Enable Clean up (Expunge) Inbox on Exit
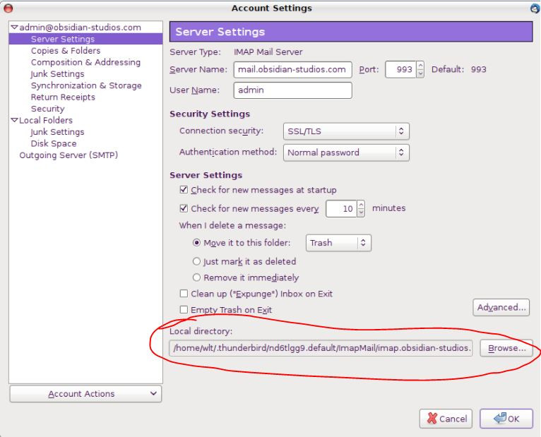 point(184,294)
